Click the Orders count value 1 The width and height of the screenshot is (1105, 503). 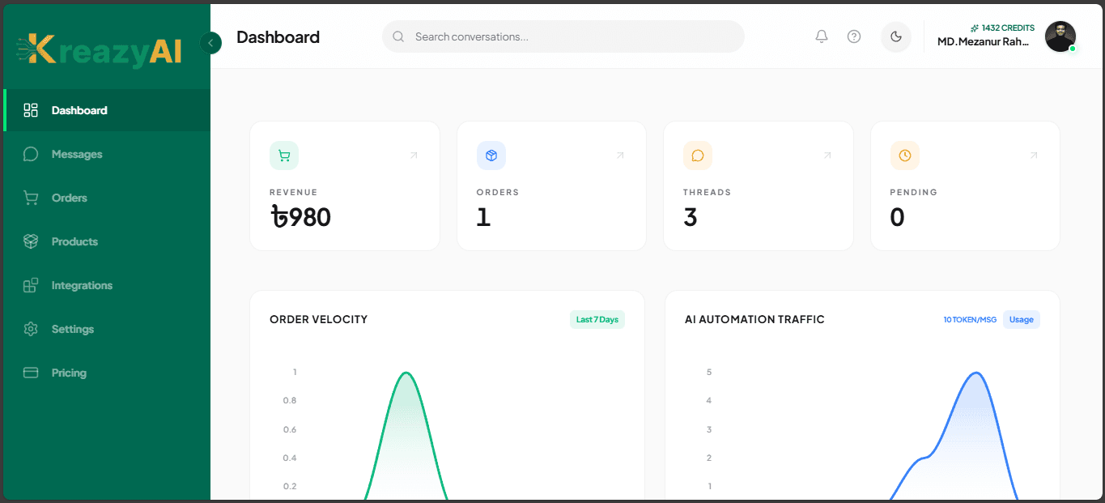pos(483,217)
